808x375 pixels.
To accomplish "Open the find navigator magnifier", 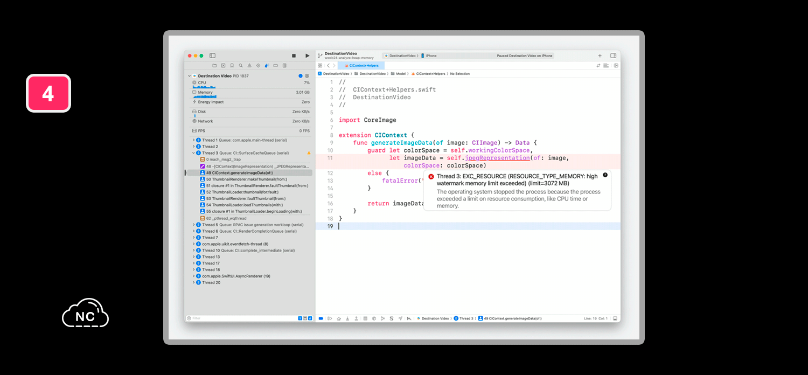I will (241, 65).
